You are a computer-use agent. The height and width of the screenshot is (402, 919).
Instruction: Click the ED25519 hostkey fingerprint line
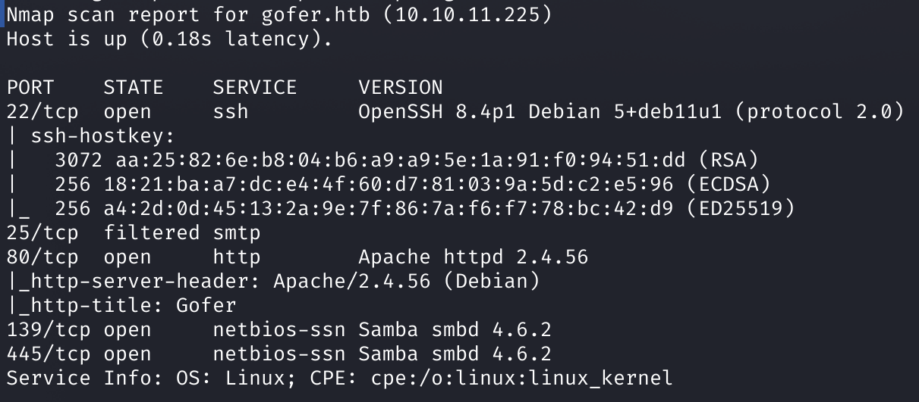click(425, 208)
